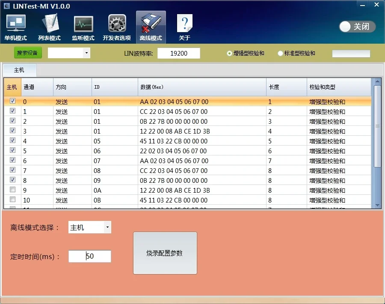Open 开发者选项 (developer options) icon

point(116,25)
